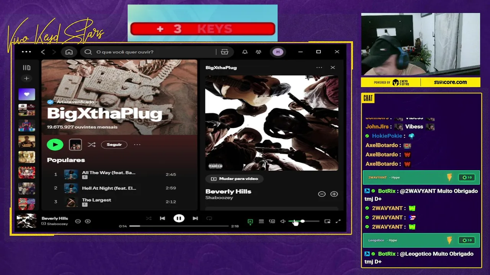The image size is (490, 275).
Task: Play BigXthaPlug with the green play button
Action: point(55,144)
